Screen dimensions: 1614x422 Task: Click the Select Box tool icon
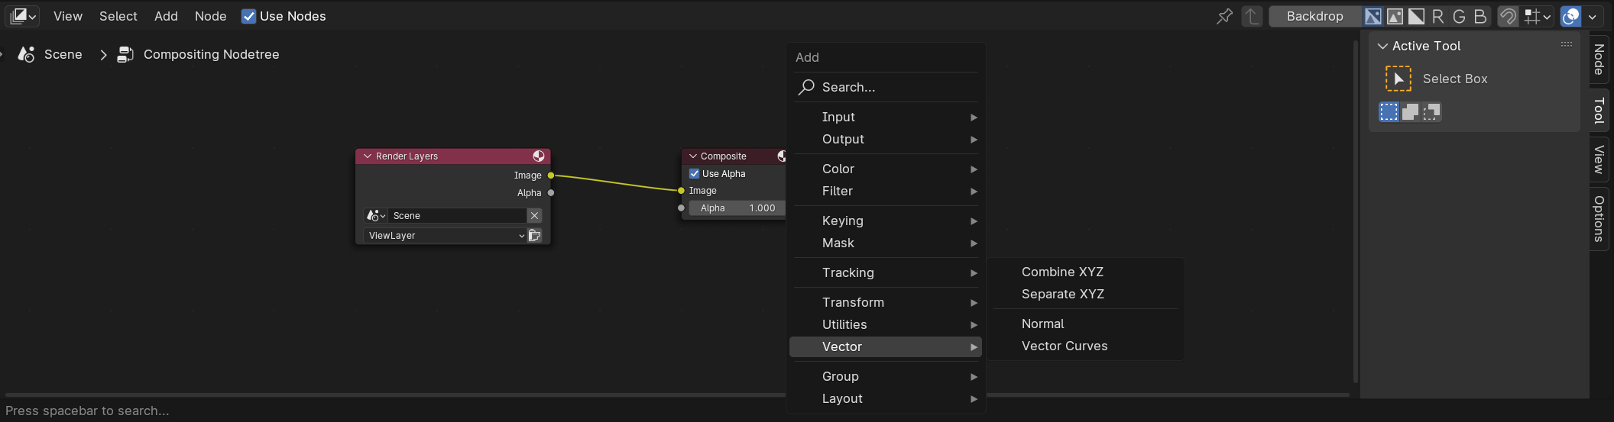(1398, 79)
